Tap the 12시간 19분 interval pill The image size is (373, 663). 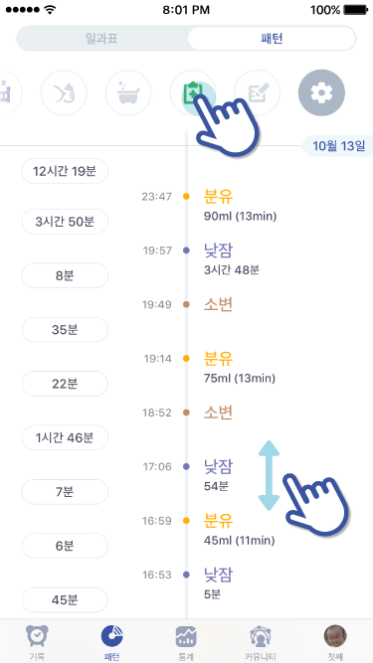65,171
